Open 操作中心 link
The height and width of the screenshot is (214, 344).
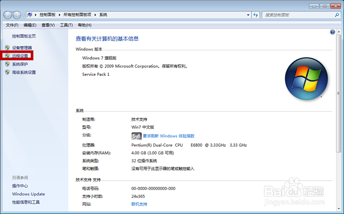(x=20, y=186)
